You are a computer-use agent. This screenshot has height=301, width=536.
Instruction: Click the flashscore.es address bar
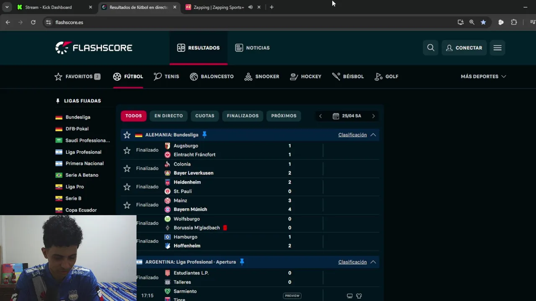(247, 22)
